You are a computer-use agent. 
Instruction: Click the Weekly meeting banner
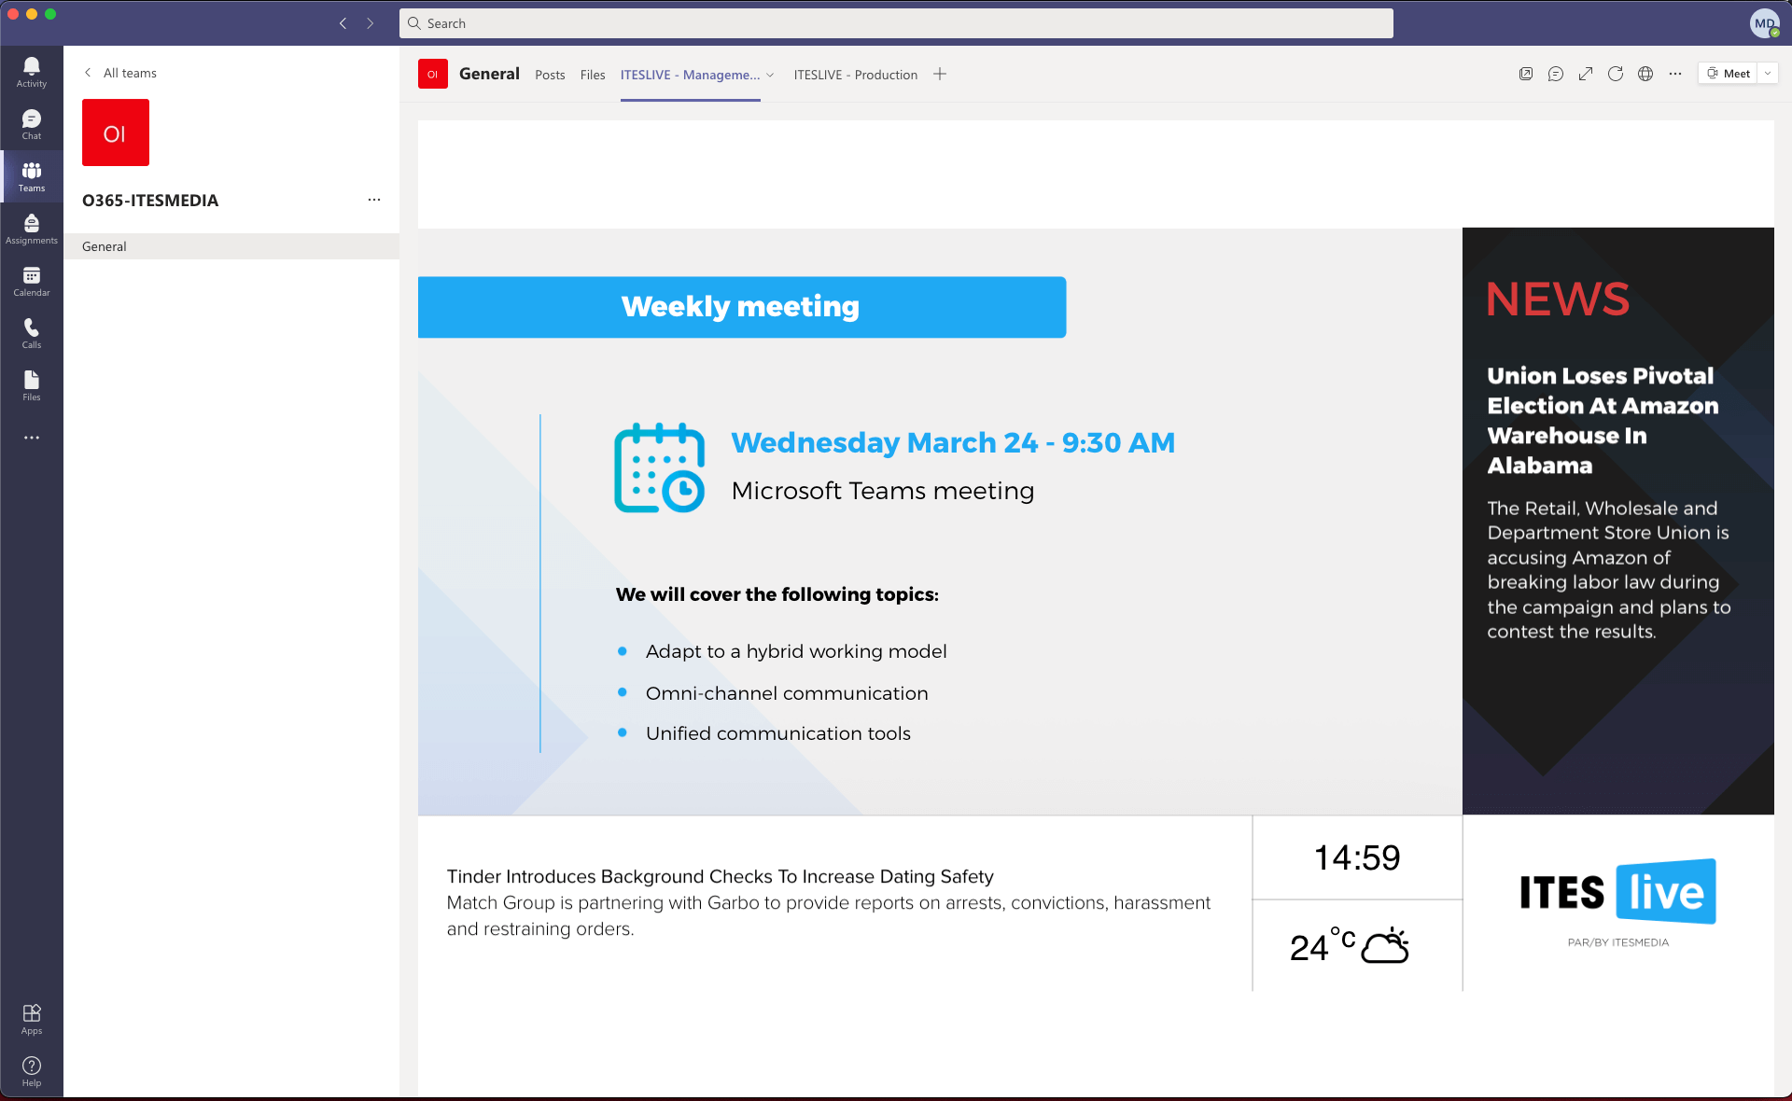tap(742, 307)
